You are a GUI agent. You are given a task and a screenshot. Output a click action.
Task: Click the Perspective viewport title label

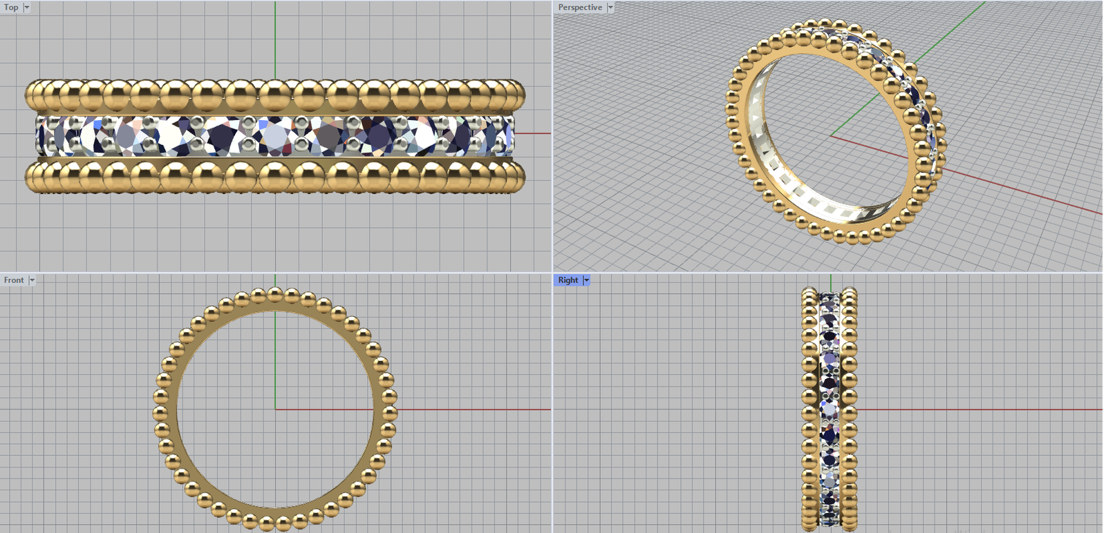coord(580,7)
